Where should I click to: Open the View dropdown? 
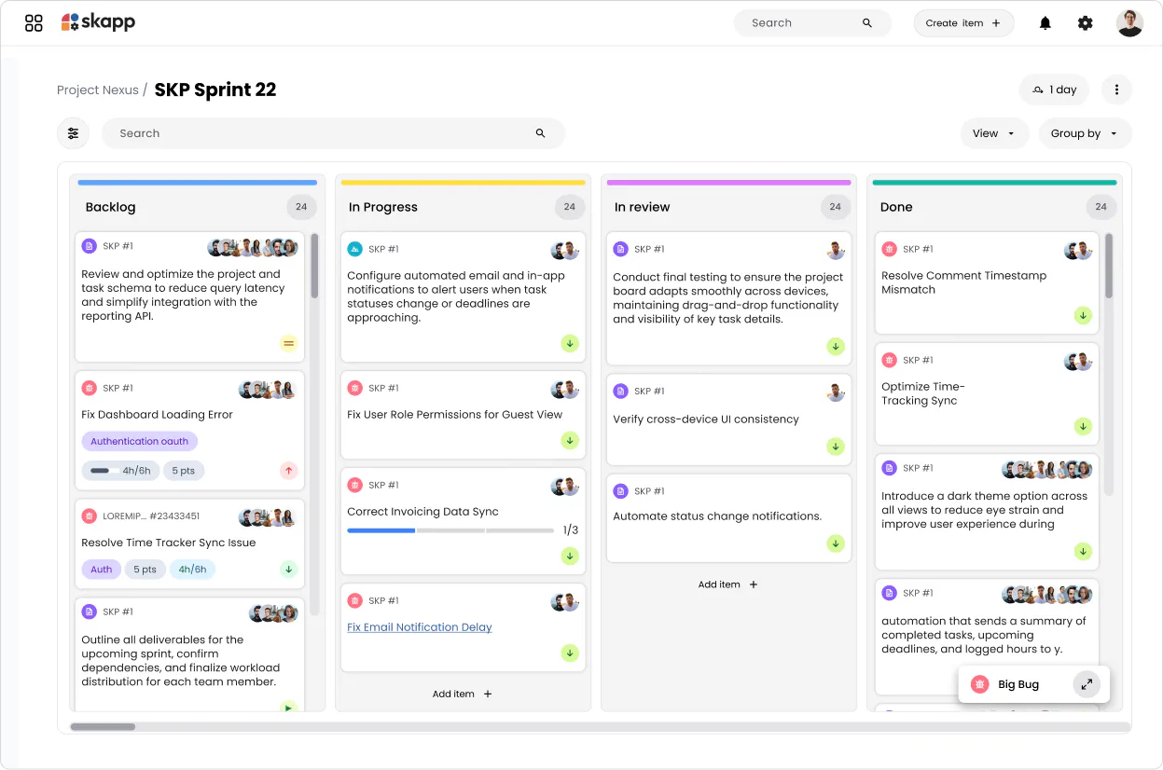[994, 133]
